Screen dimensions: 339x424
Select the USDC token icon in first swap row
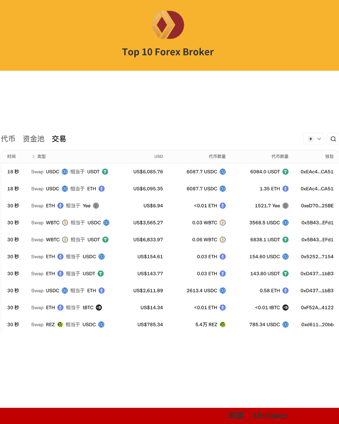click(65, 172)
